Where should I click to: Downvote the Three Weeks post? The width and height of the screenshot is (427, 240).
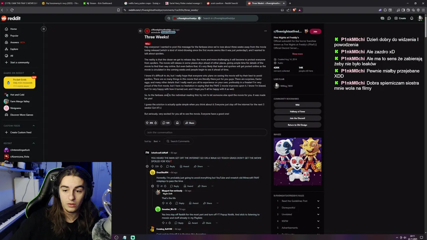click(155, 123)
